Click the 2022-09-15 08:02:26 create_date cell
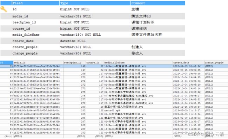Screen dimensions: 228x139 pos(188,66)
